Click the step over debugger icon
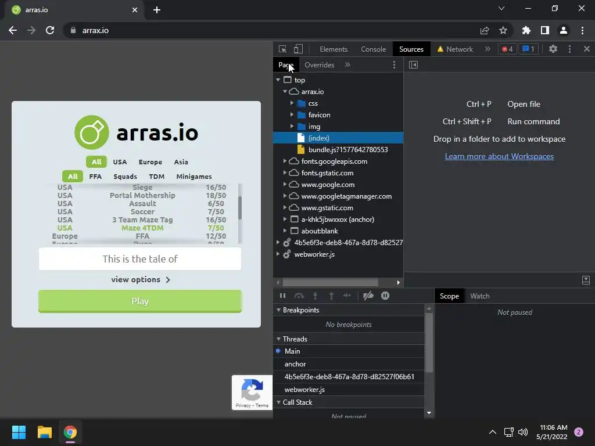Screen dimensions: 595x446 pos(299,296)
